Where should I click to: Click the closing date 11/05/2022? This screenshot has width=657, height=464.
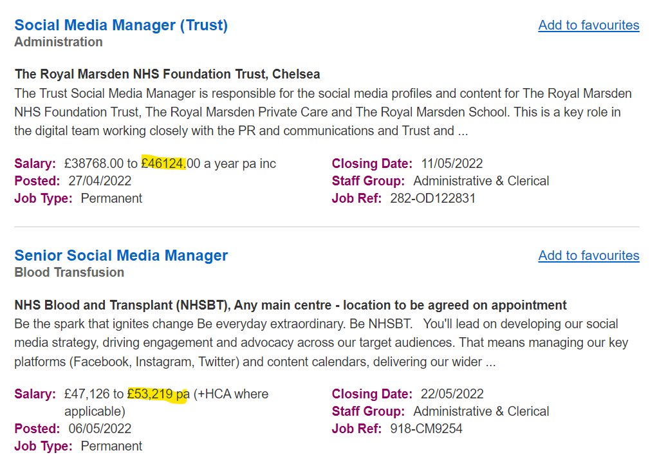point(452,163)
